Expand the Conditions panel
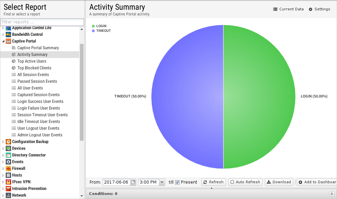Image resolution: width=337 pixels, height=199 pixels. [x=332, y=194]
